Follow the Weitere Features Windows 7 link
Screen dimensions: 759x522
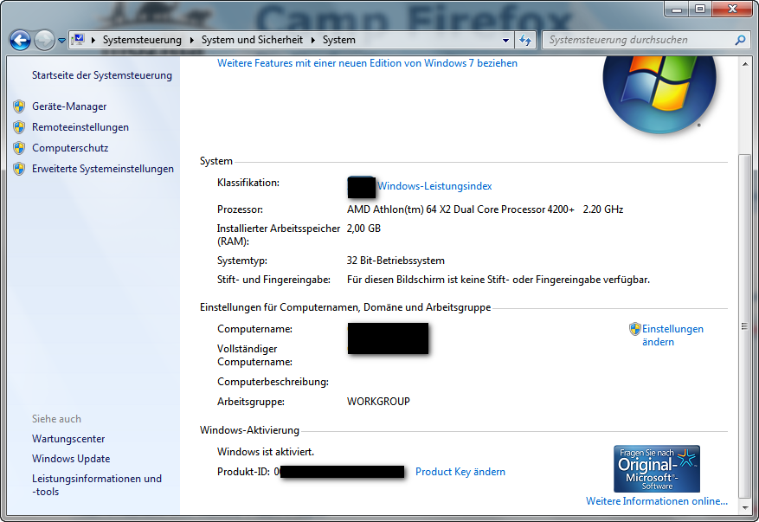368,63
